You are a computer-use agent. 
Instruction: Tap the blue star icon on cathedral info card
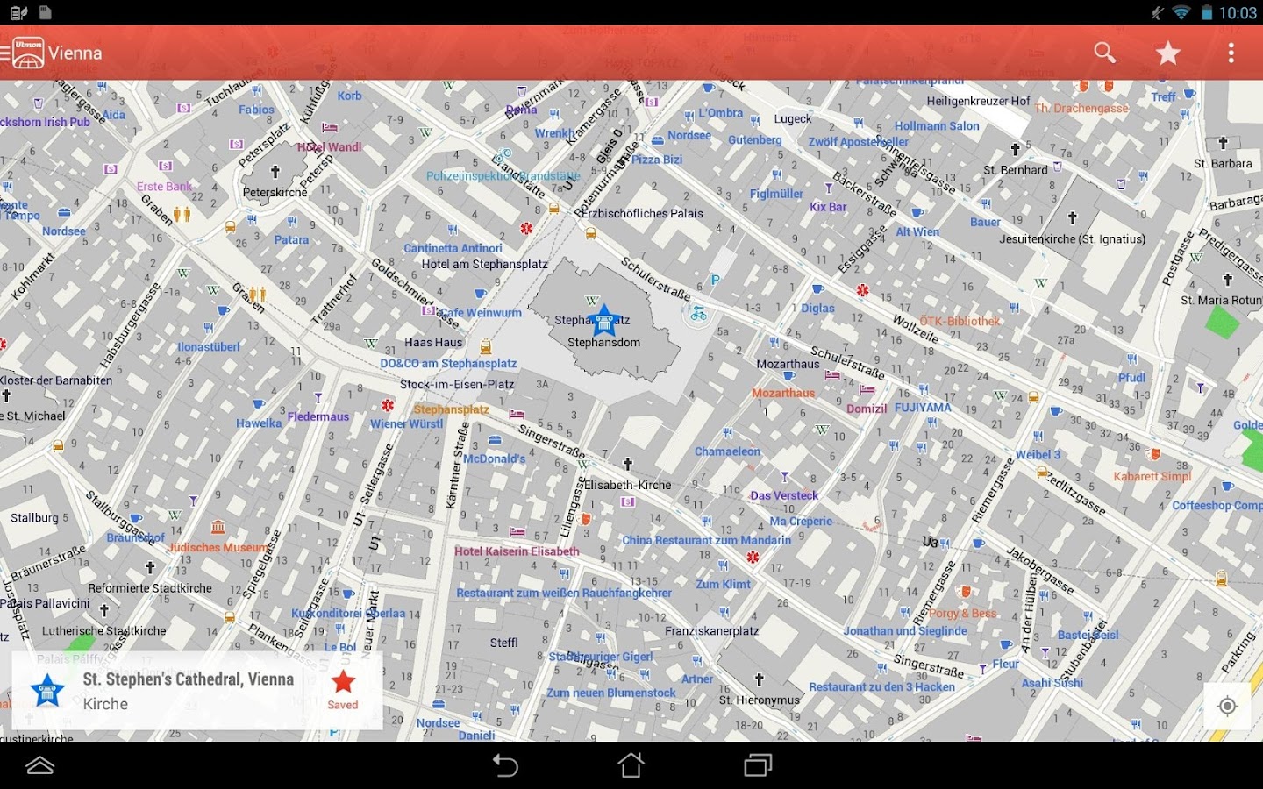(x=46, y=691)
